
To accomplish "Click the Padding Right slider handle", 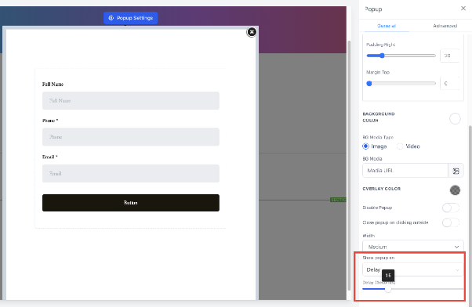I will [382, 56].
